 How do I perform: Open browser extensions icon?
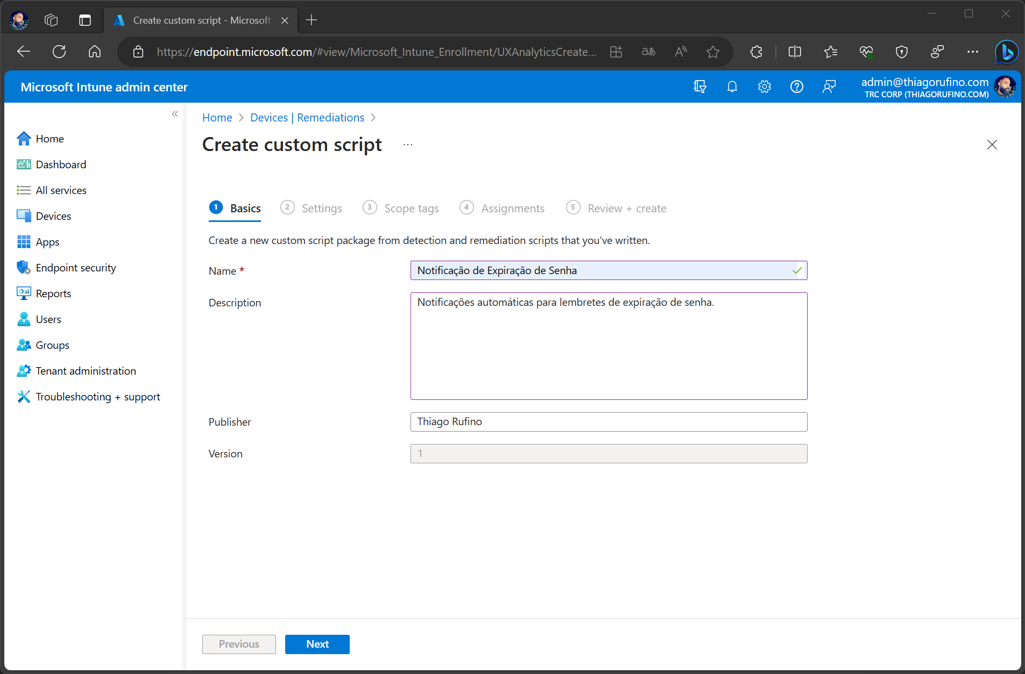coord(756,52)
